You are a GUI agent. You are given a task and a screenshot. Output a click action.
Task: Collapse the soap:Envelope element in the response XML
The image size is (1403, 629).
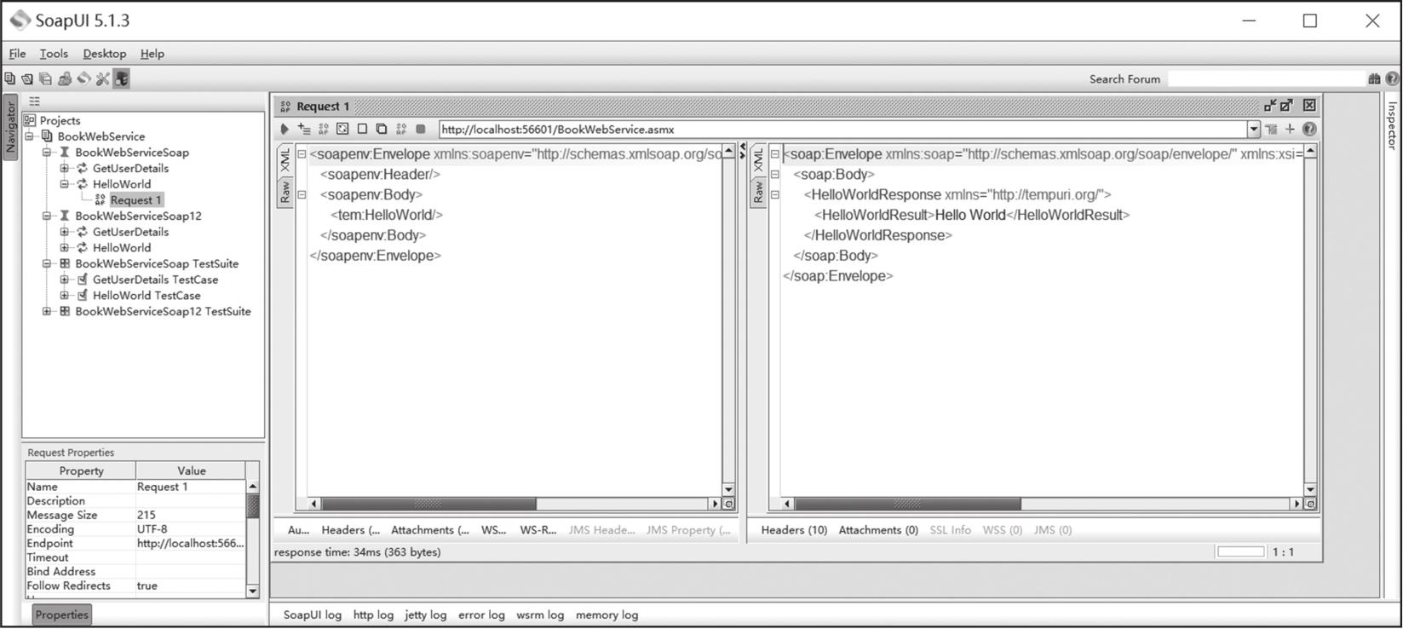click(774, 154)
